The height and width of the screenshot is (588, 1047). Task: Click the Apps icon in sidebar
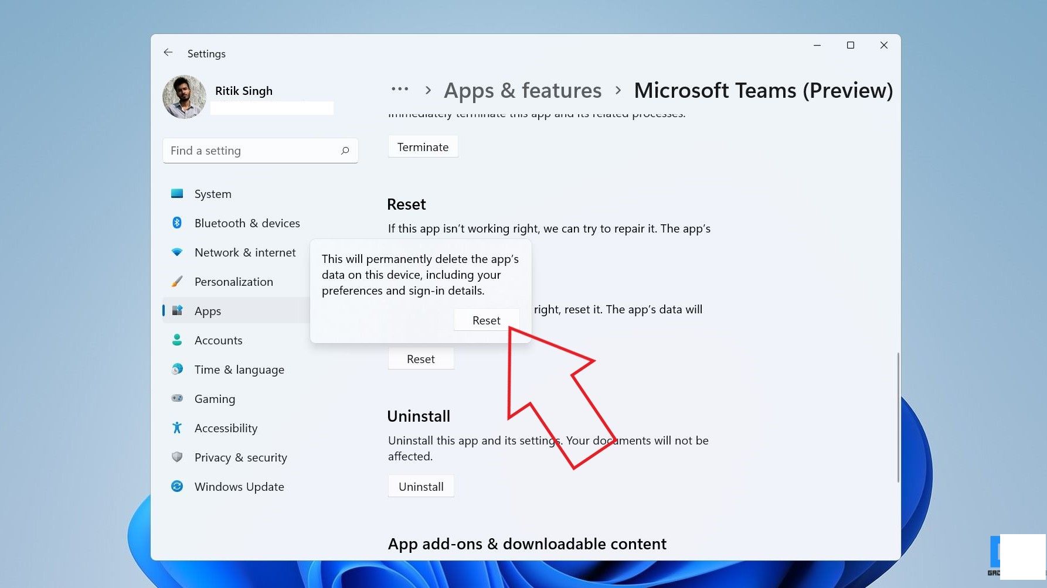[x=177, y=310]
